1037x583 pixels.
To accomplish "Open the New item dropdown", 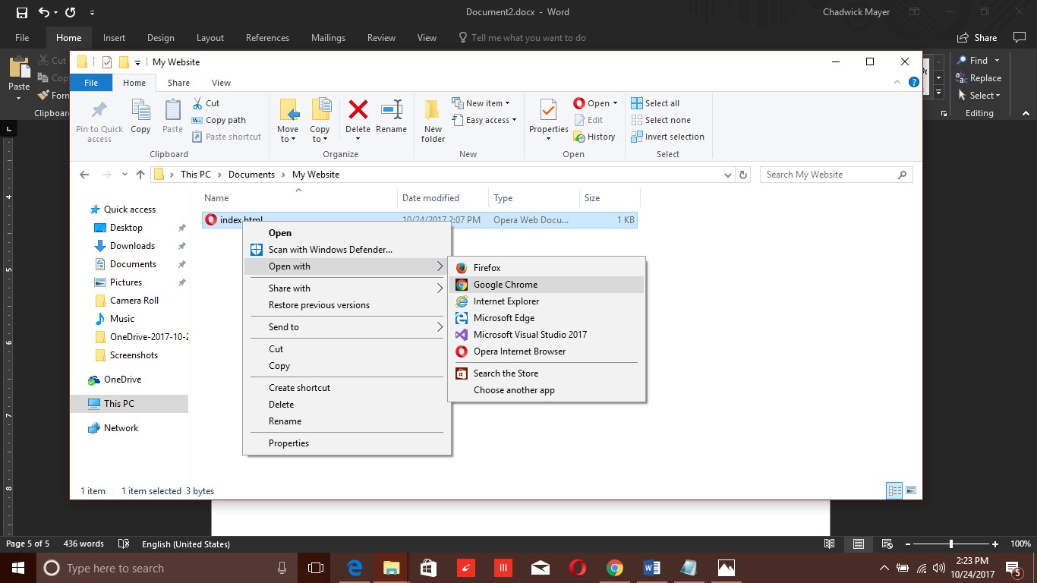I will pyautogui.click(x=481, y=103).
